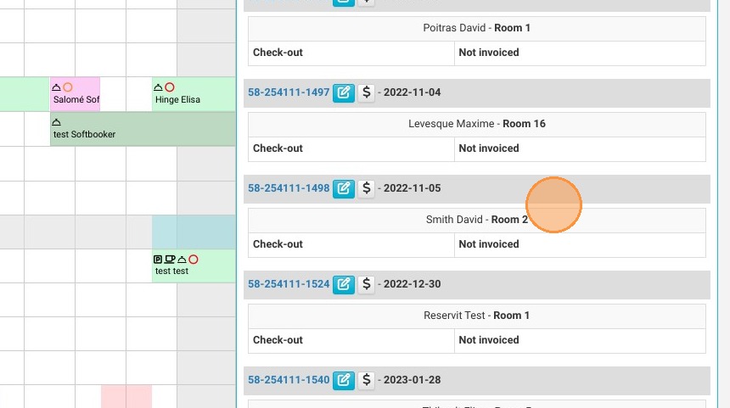Open payment for reservation 58-254111-1498
This screenshot has width=730, height=408.
click(367, 188)
